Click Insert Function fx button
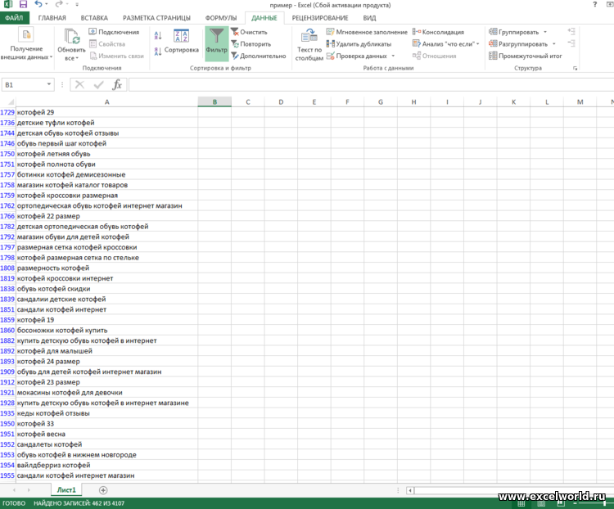The image size is (614, 509). (117, 84)
